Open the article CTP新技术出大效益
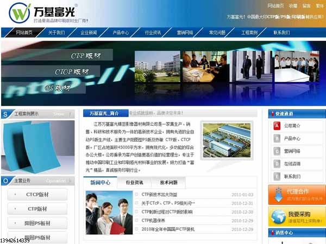The image size is (326, 244). (159, 195)
